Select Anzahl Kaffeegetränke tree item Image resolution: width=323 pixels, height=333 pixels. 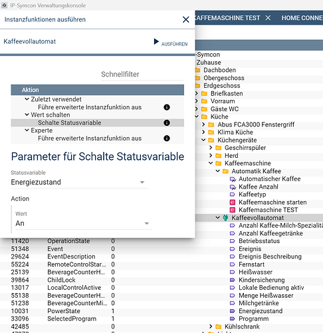(270, 233)
